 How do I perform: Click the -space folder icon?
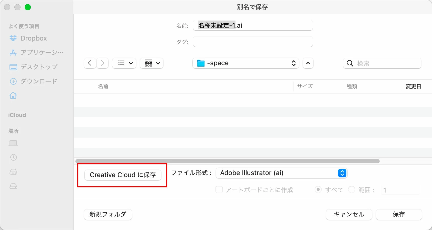(201, 63)
